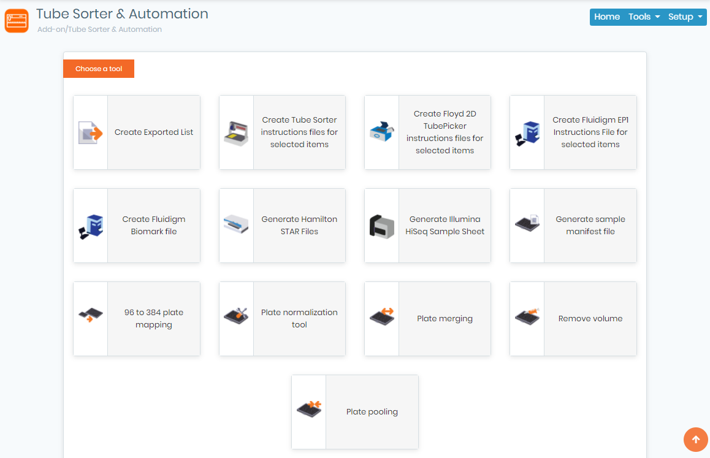The height and width of the screenshot is (458, 710).
Task: Click the Fluidigm Biomark instrument icon
Action: pos(91,226)
